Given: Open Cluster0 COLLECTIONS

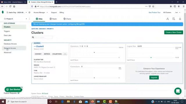Looking at the screenshot, I should point(57,54).
